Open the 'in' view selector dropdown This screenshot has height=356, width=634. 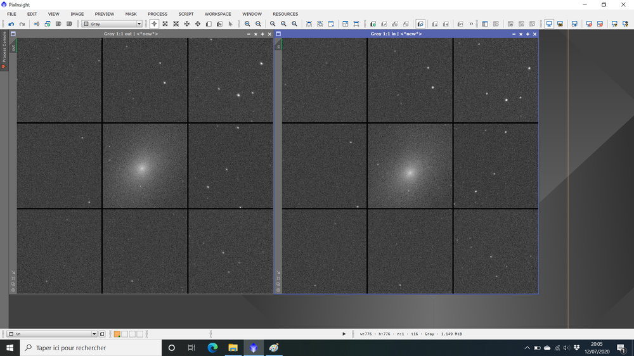click(x=52, y=334)
